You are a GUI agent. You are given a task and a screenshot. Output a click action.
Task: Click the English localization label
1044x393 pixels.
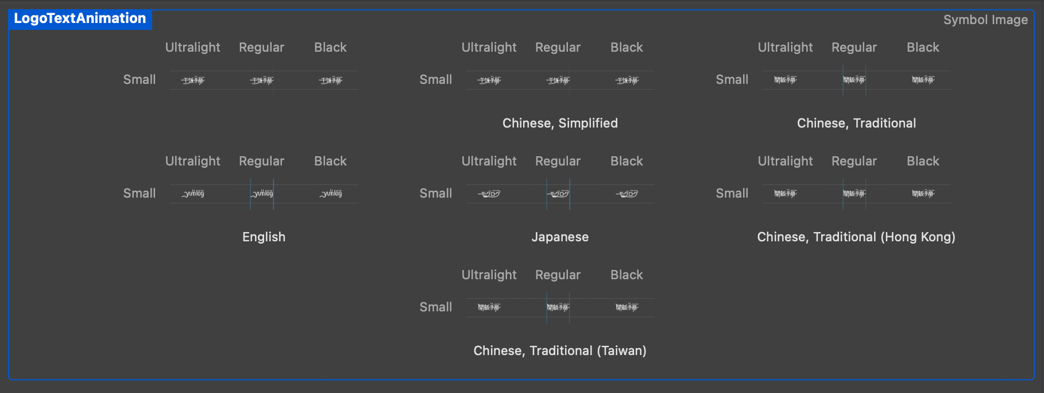point(264,237)
